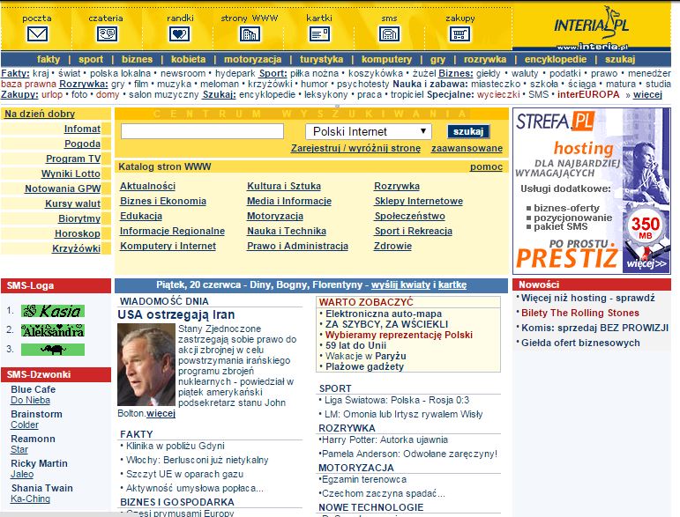Select the encyklopedie navigation tab
Screen dimensions: 680x517
tap(555, 59)
